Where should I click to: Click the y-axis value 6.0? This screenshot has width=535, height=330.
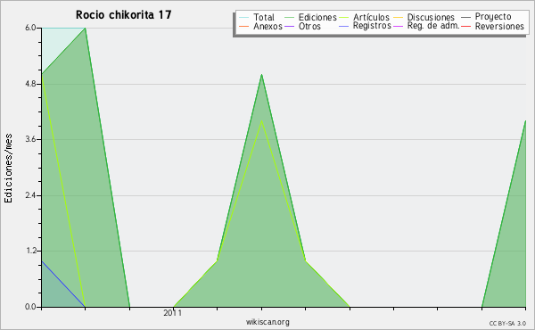click(30, 28)
